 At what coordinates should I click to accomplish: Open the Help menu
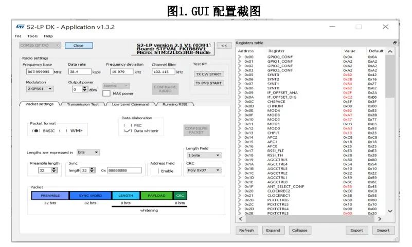click(48, 36)
